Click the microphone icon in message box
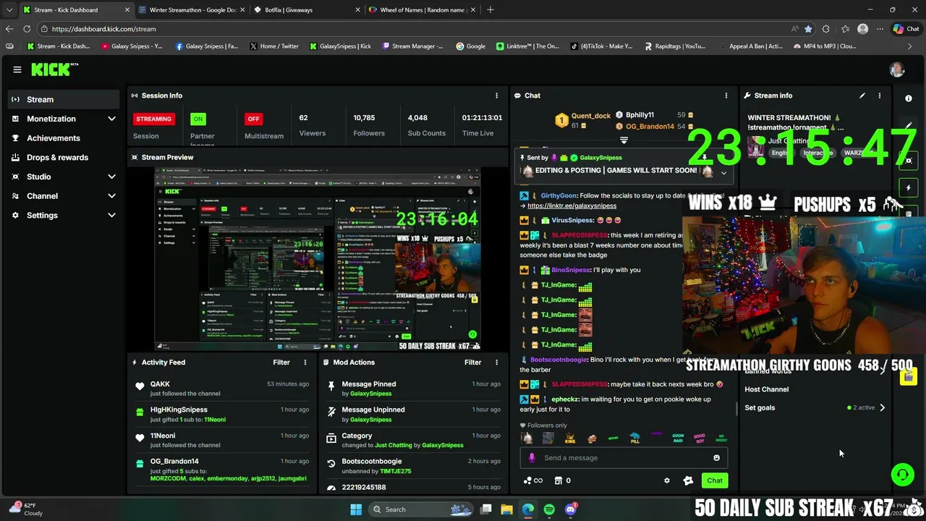This screenshot has height=521, width=926. [x=532, y=458]
